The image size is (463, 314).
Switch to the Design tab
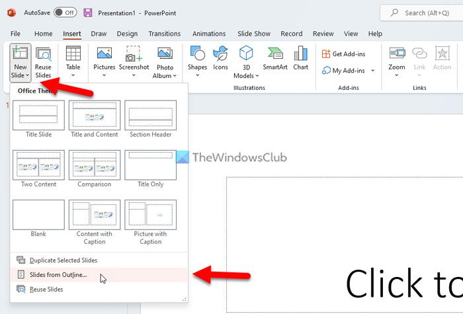(x=127, y=34)
